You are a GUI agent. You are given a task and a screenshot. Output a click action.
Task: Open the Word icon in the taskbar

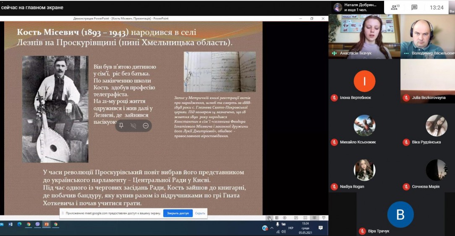tap(10, 224)
